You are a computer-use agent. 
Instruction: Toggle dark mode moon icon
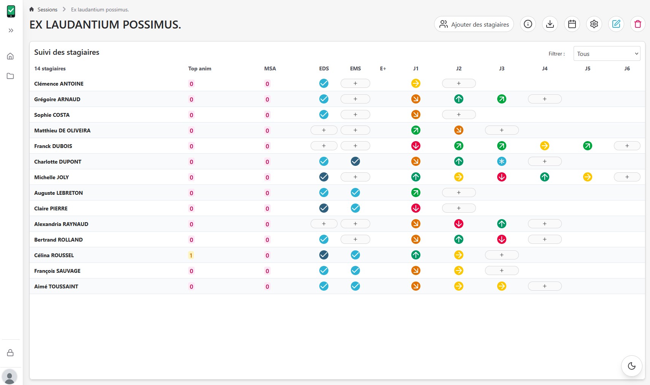click(x=631, y=366)
